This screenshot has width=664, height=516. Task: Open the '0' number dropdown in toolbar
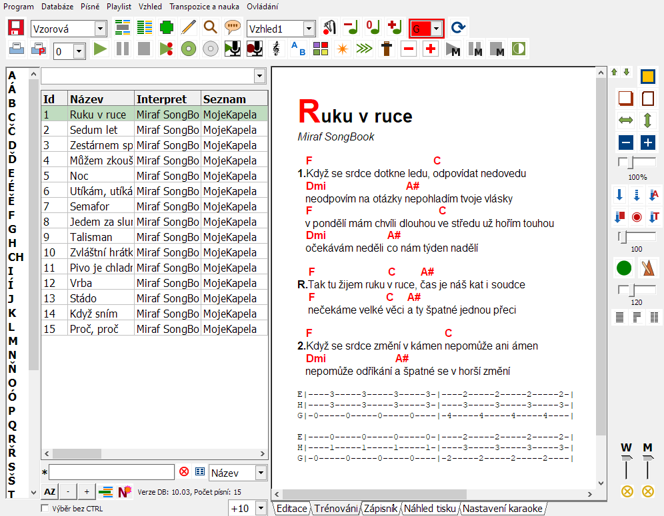point(79,51)
